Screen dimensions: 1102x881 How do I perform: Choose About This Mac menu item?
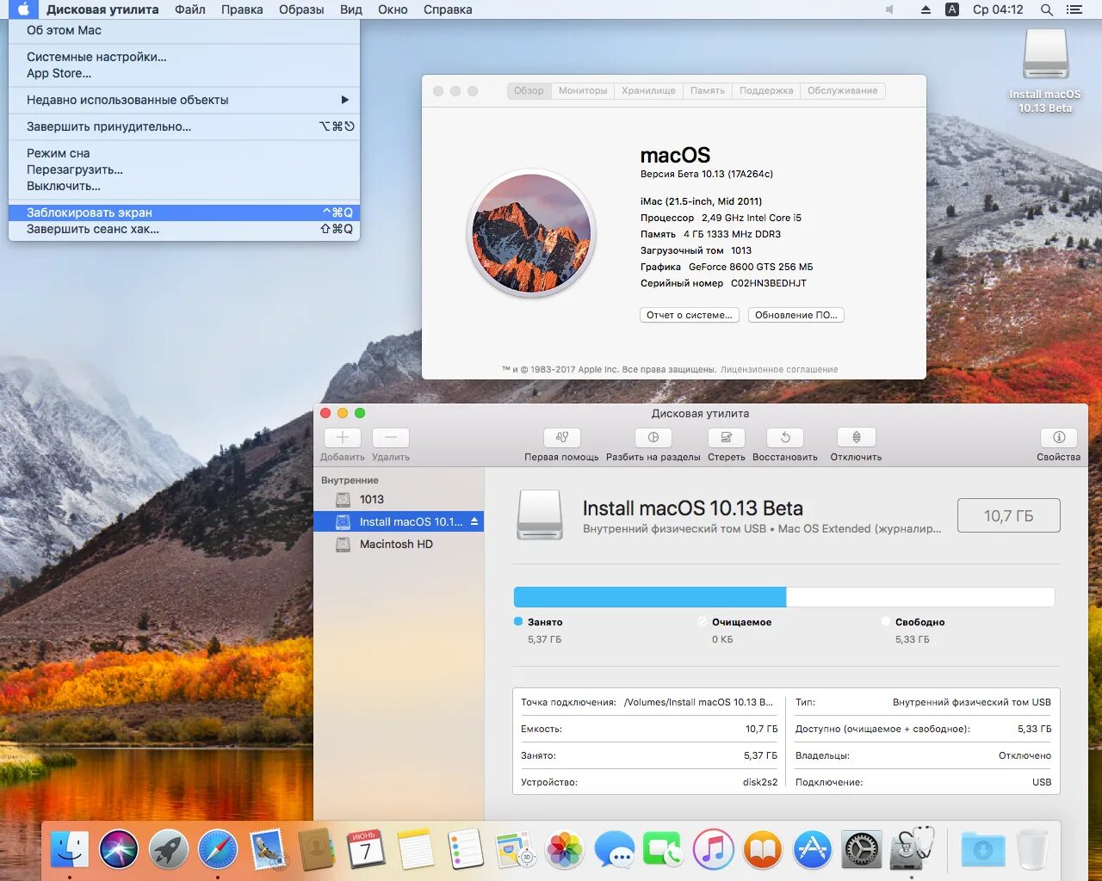[184, 30]
